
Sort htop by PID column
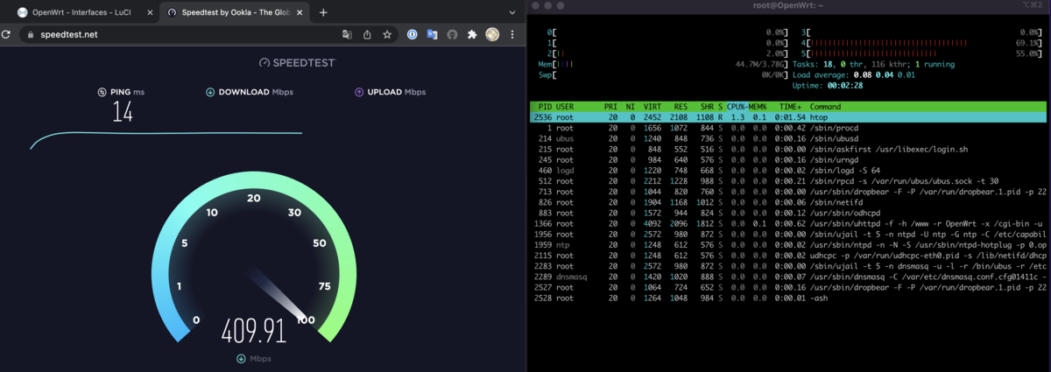pyautogui.click(x=545, y=107)
